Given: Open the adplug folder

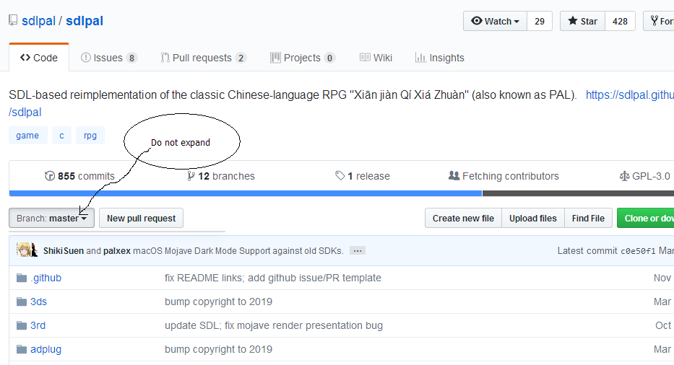Looking at the screenshot, I should pos(46,349).
